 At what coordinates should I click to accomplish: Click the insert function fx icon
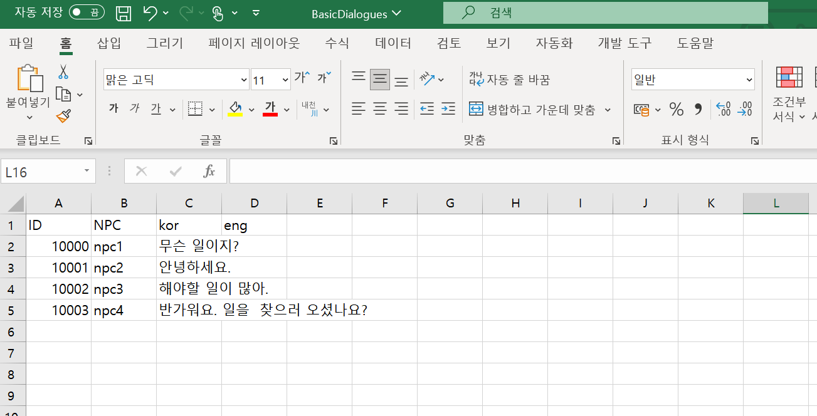(x=209, y=172)
